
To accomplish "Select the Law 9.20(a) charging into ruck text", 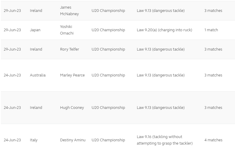I will pyautogui.click(x=164, y=30).
